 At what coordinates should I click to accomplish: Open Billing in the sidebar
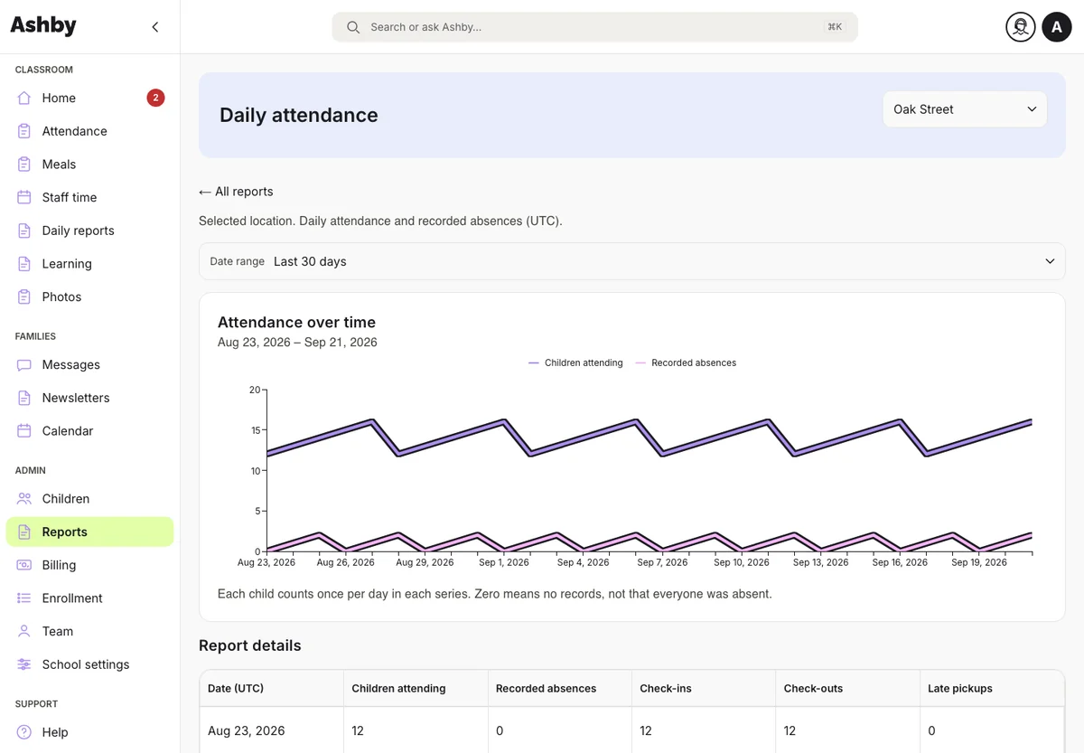click(89, 565)
